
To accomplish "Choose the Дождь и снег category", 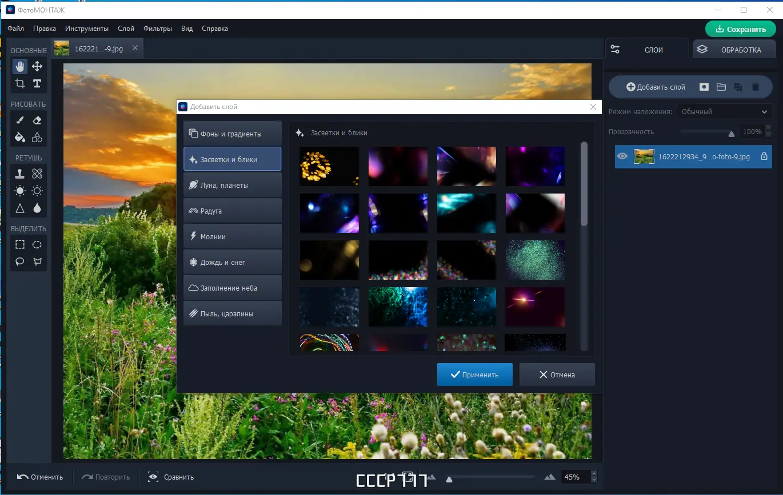I will (x=233, y=262).
